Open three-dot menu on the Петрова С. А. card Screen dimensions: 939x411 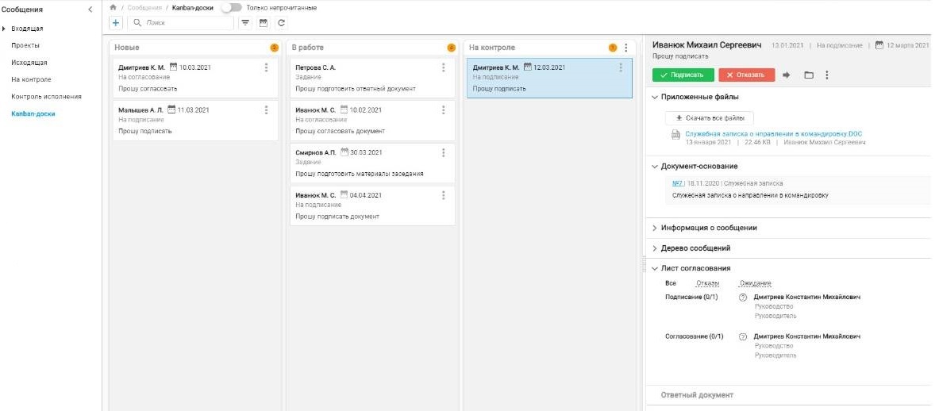(x=443, y=67)
